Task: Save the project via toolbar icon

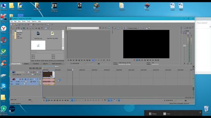Action: (17, 25)
